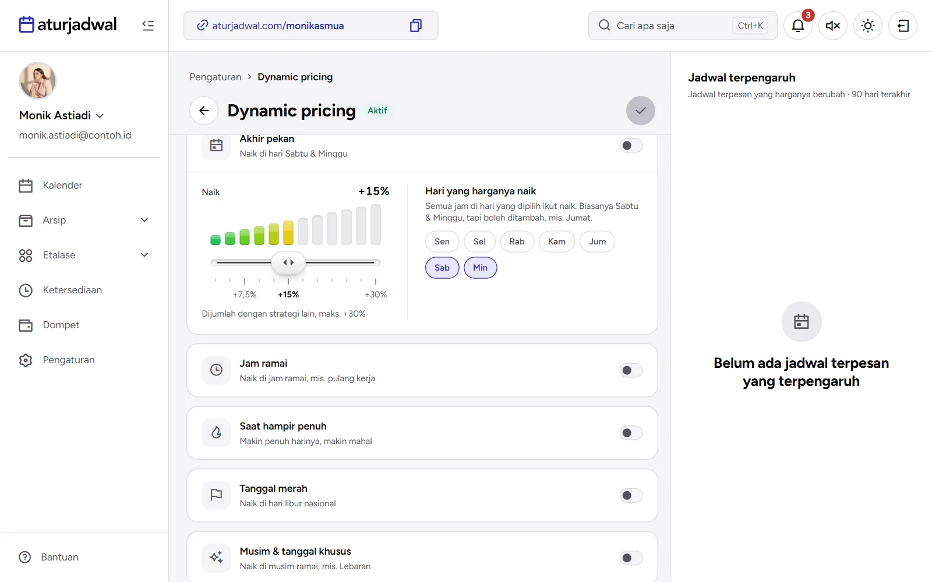Enable the Tanggal merah toggle

point(631,495)
